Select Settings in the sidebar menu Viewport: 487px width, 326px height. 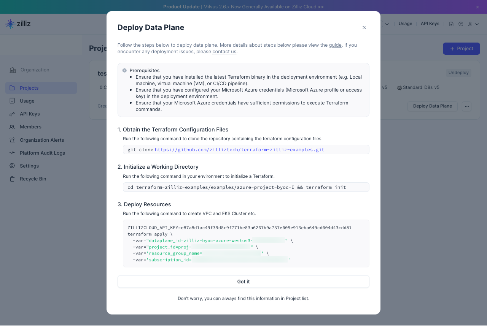[x=29, y=166]
